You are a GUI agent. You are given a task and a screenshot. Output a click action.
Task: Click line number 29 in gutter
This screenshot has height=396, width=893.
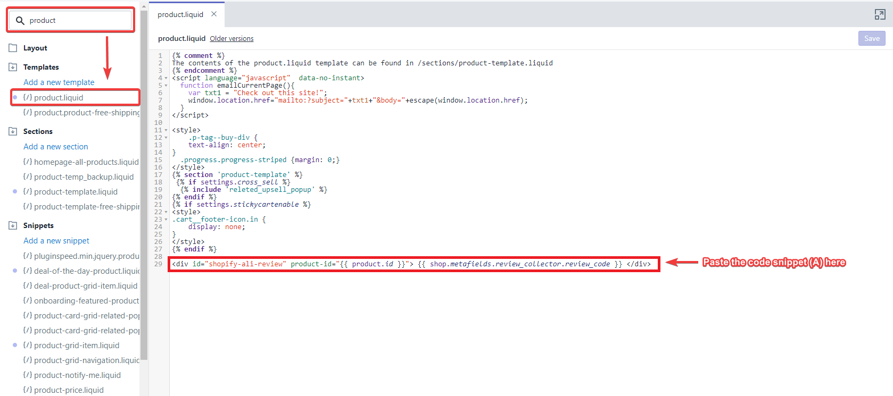pos(158,264)
